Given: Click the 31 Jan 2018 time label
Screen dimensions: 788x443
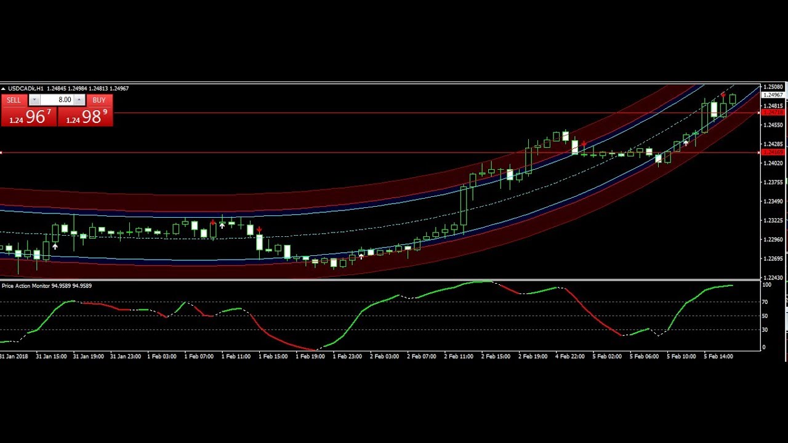Looking at the screenshot, I should (x=14, y=356).
